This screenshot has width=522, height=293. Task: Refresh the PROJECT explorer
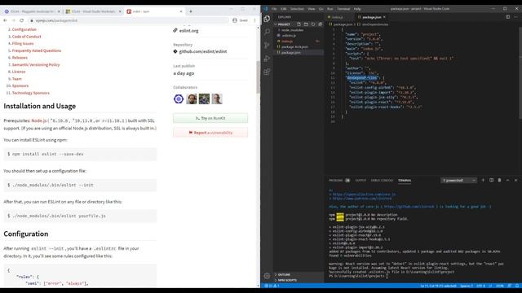313,24
